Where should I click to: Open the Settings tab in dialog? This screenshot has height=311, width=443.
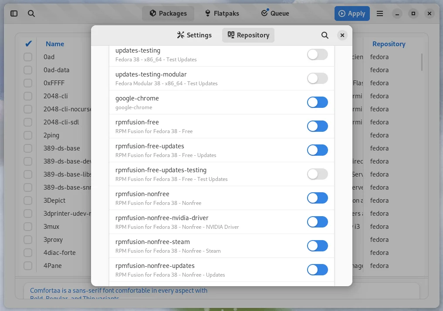(194, 35)
